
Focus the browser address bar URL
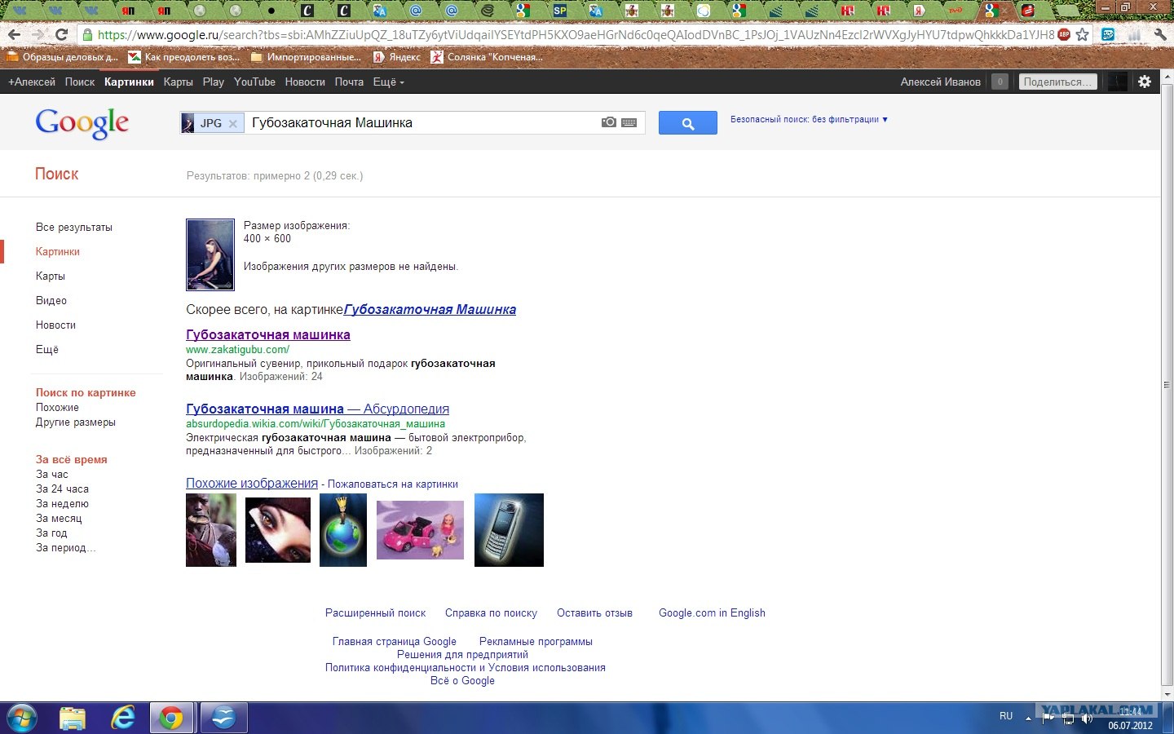point(576,35)
